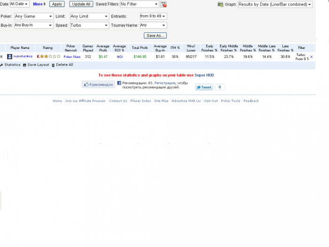The image size is (329, 247).
Task: Click the Регистрация link
Action: (x=164, y=83)
